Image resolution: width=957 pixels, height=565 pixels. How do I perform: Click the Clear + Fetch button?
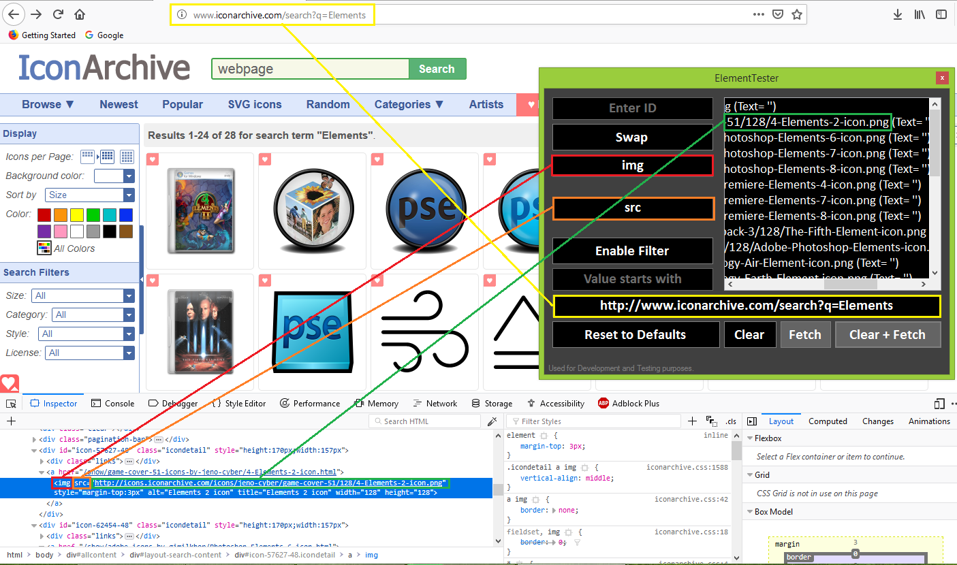pos(888,334)
